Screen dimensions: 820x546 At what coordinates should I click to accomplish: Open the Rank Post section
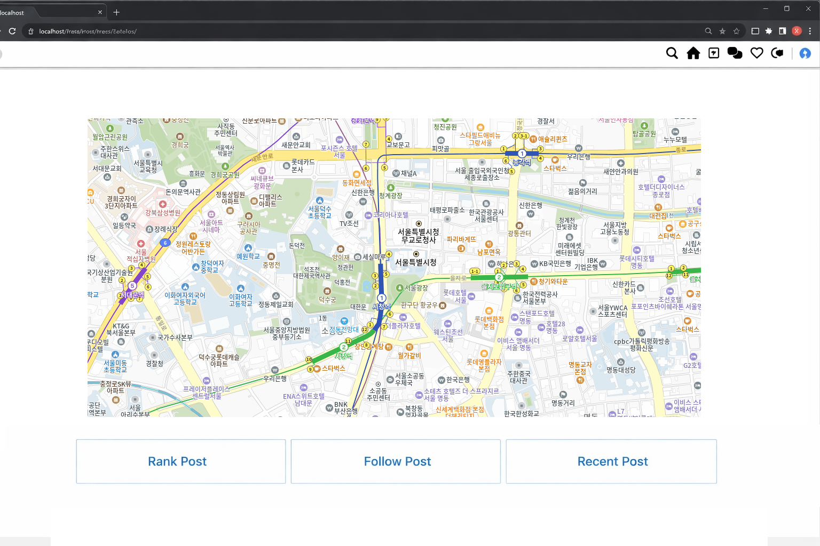181,461
